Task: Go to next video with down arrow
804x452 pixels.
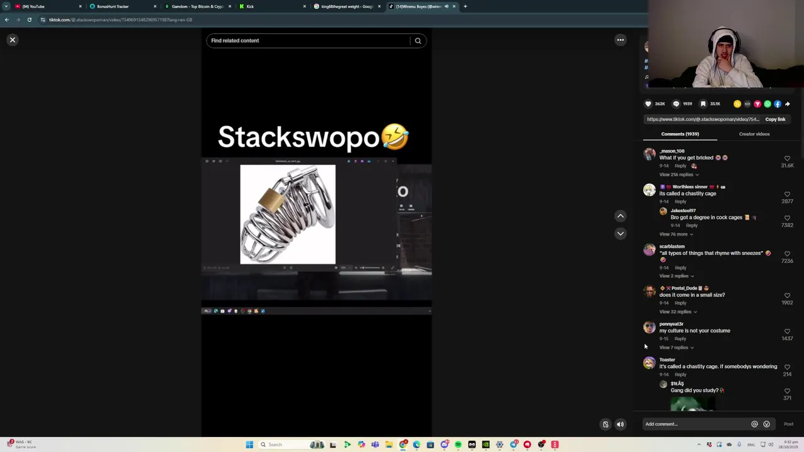Action: click(x=620, y=234)
